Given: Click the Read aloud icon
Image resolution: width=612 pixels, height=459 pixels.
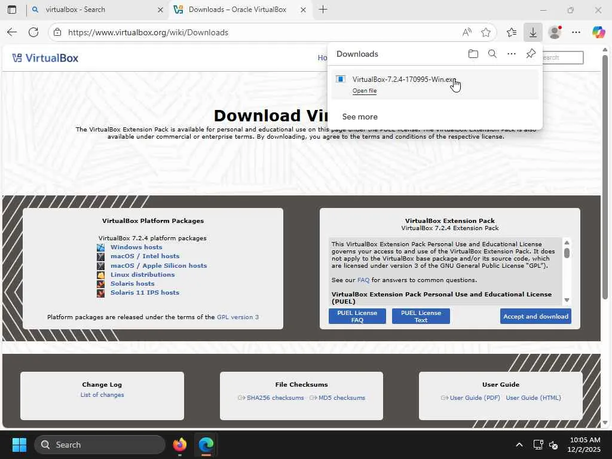Looking at the screenshot, I should (467, 32).
